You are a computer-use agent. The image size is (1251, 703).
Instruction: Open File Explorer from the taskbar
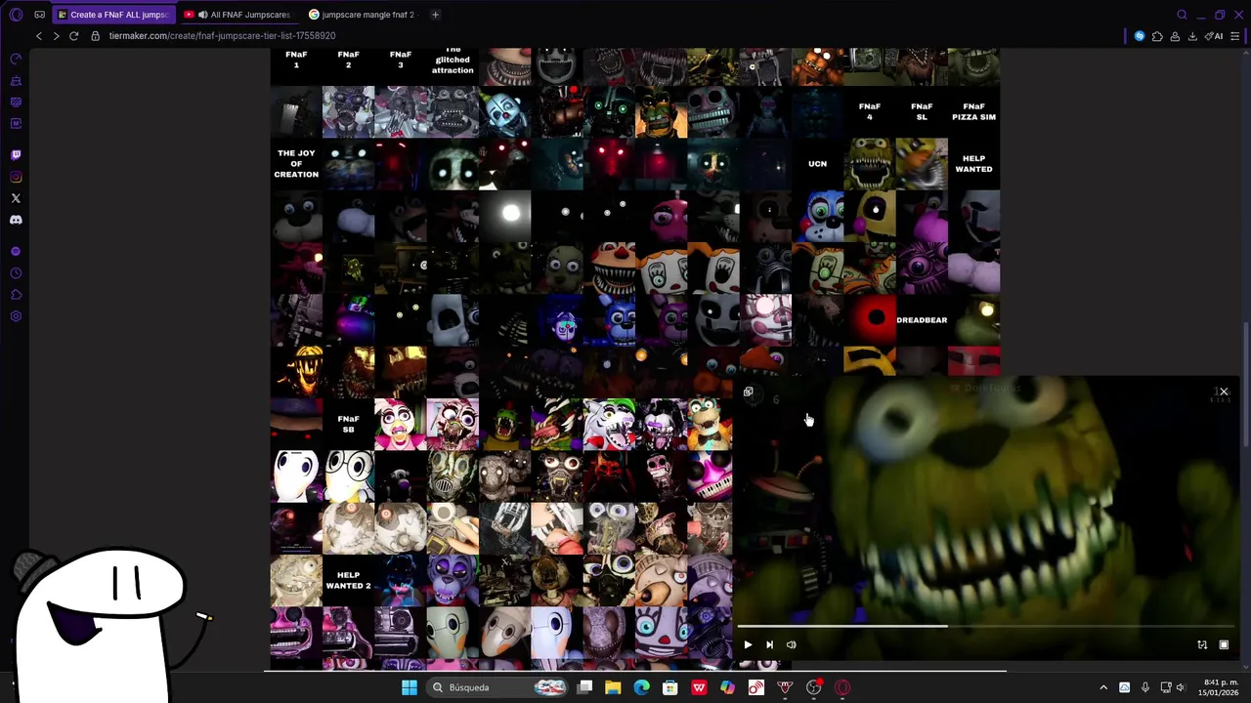[x=613, y=687]
